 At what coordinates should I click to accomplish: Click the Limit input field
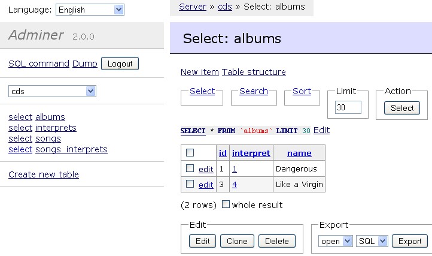[348, 107]
